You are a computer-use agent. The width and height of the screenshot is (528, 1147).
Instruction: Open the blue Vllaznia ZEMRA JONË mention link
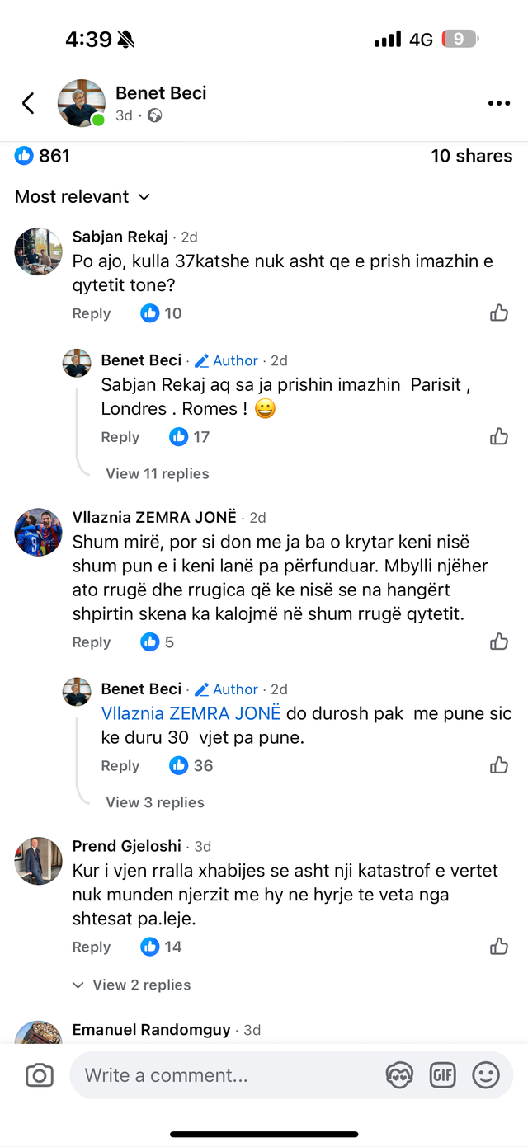191,713
